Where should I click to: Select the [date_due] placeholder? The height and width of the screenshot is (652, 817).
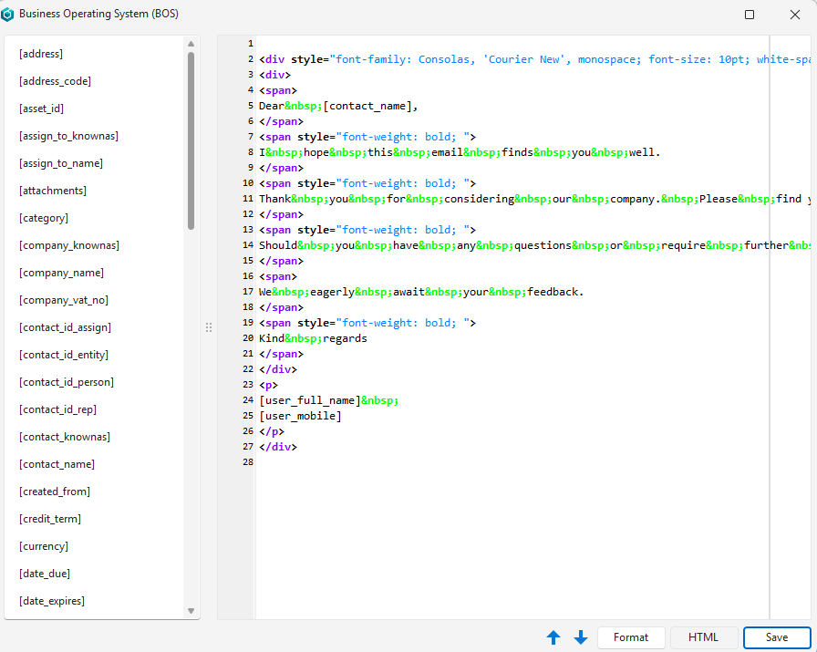(45, 574)
